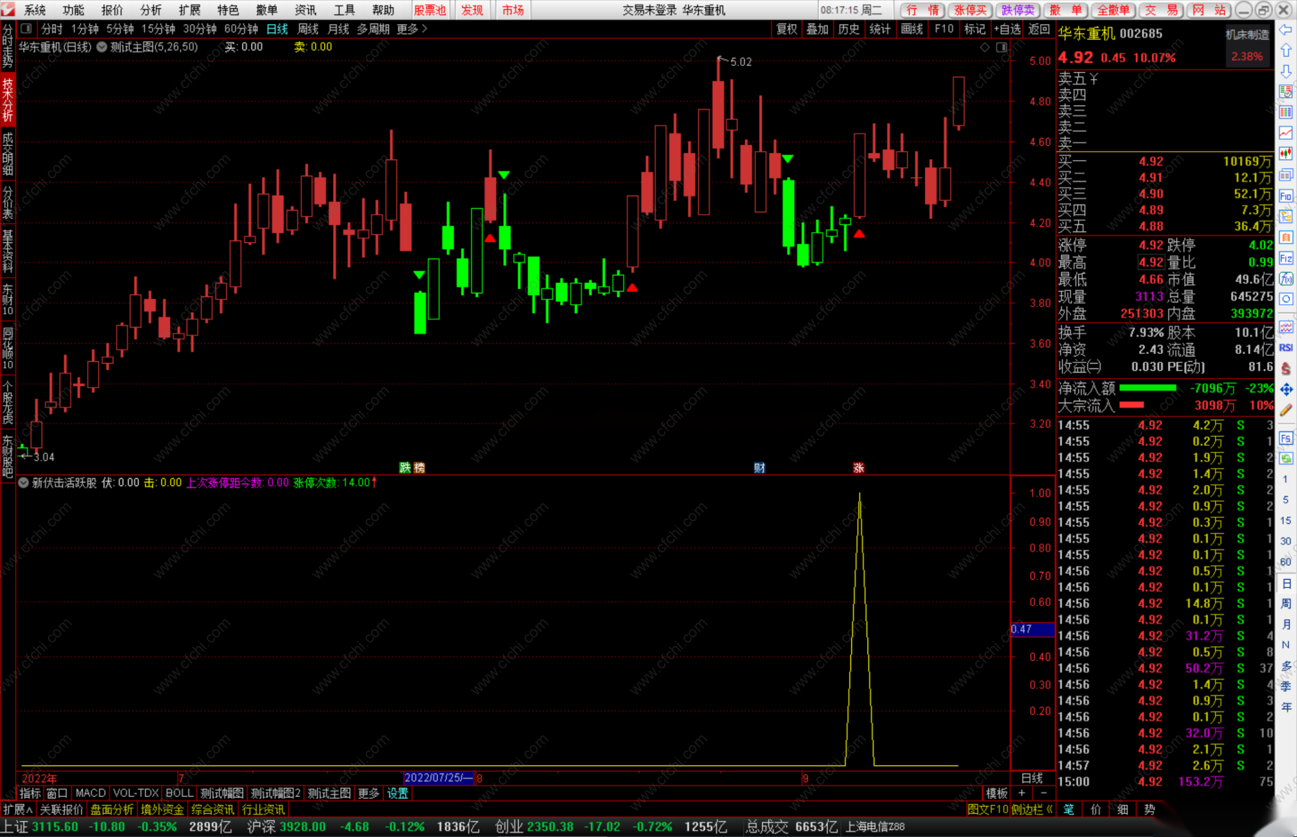Open the 测试主图 indicator dropdown arrow
Image resolution: width=1297 pixels, height=837 pixels.
102,47
